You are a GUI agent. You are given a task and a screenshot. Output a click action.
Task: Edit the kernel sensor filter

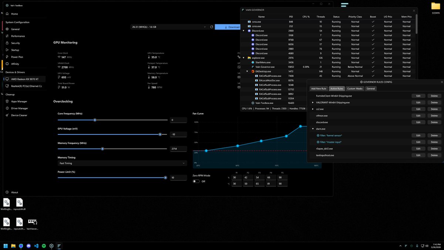click(418, 136)
